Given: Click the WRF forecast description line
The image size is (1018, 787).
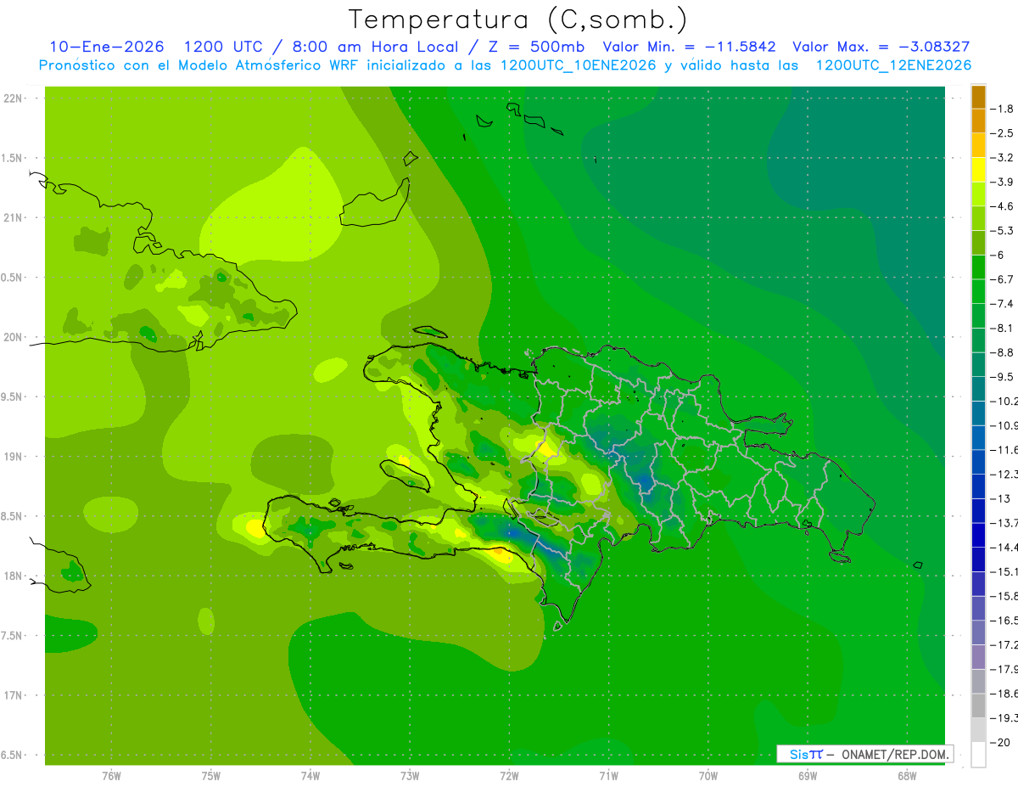Looking at the screenshot, I should click(505, 65).
